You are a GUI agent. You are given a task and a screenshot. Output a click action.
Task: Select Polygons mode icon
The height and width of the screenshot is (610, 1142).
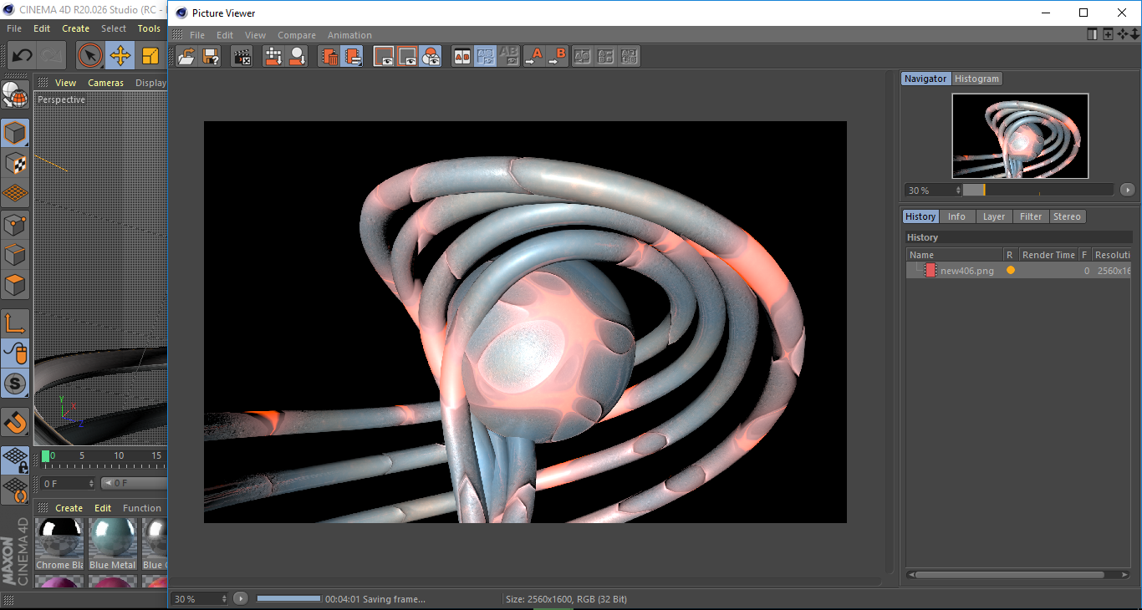tap(15, 285)
